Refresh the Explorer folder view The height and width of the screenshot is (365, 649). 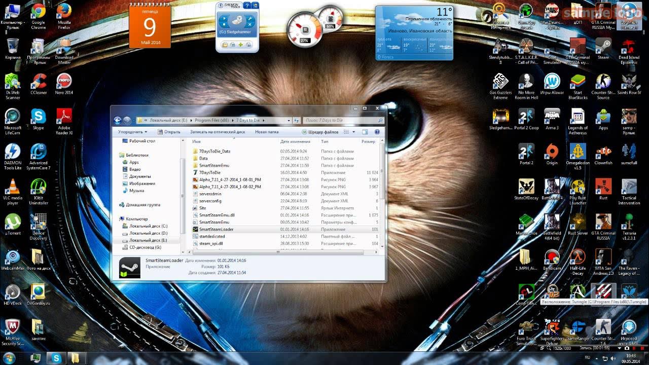point(297,120)
